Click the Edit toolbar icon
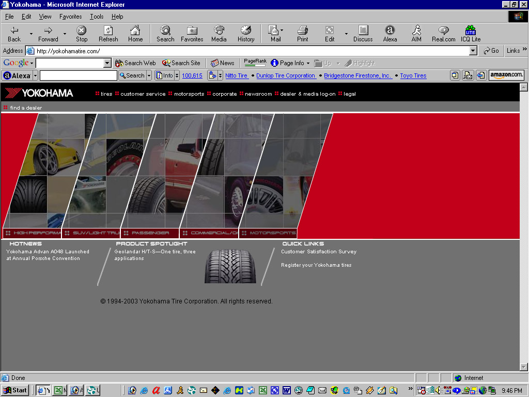The width and height of the screenshot is (529, 397). [330, 34]
